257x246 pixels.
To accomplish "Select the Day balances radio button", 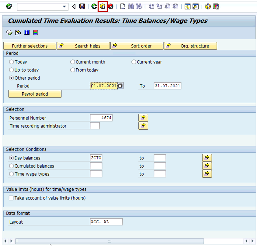I will [x=11, y=158].
